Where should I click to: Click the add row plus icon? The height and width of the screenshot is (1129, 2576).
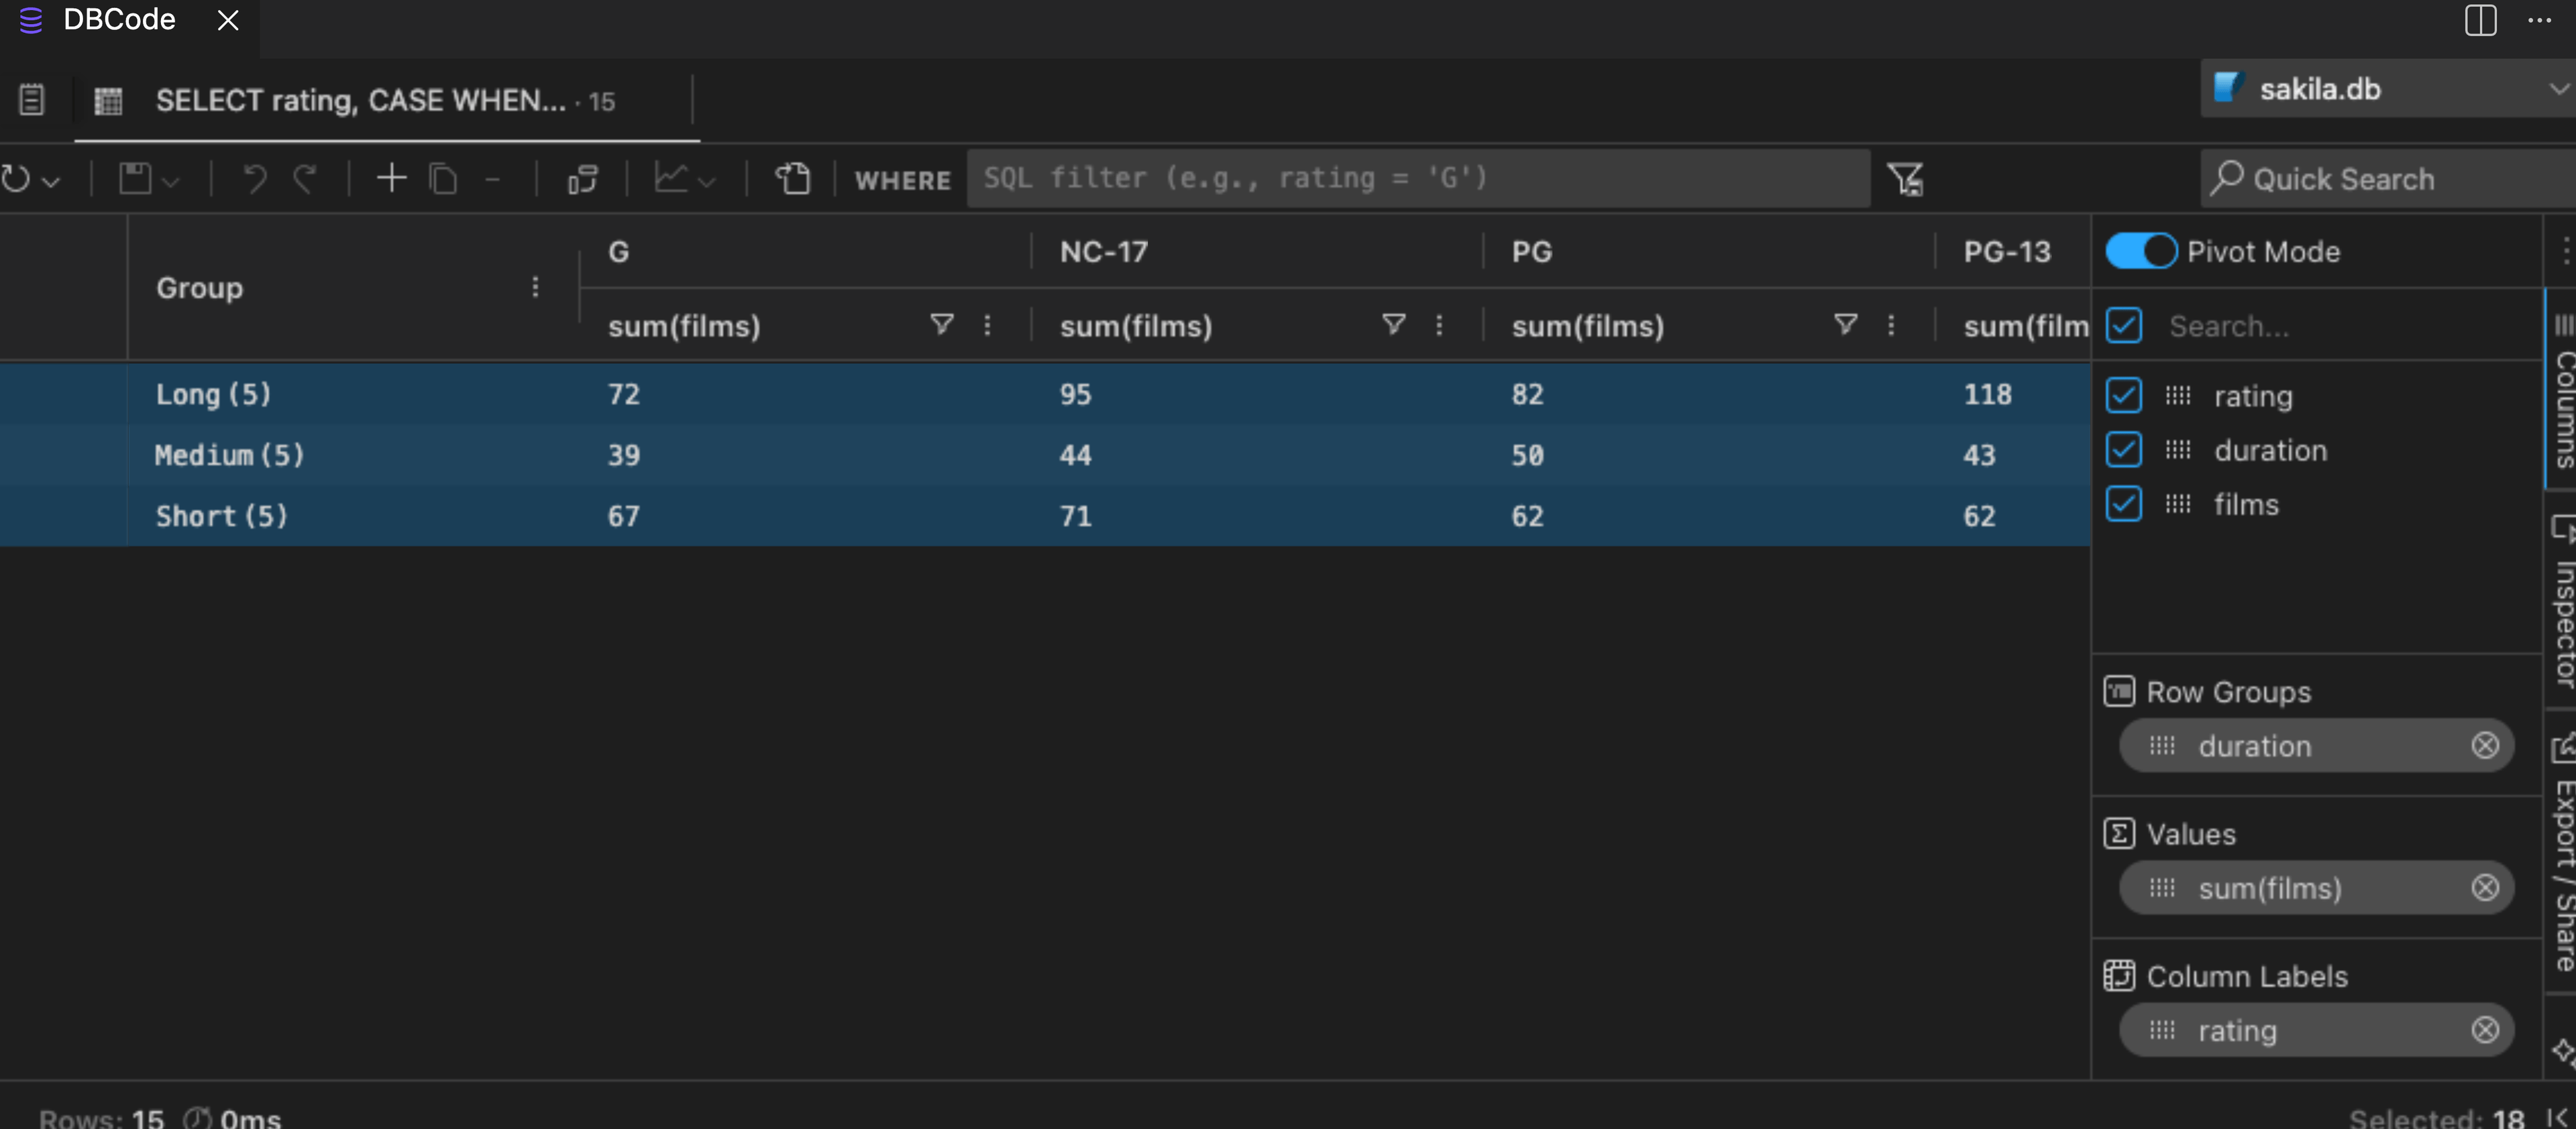391,179
